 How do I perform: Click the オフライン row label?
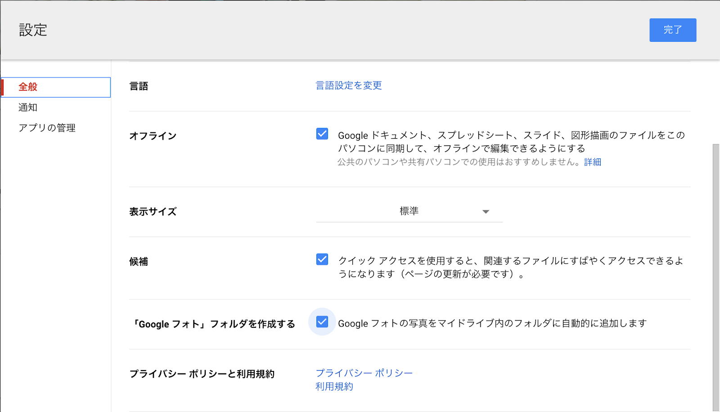click(x=153, y=136)
